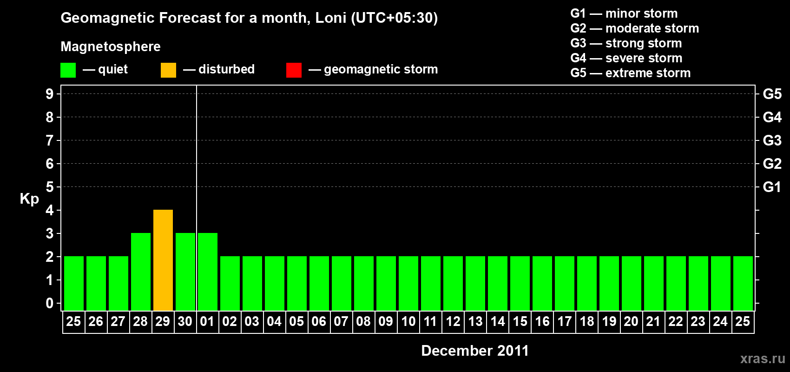Select the orange bar for day 29

(163, 260)
